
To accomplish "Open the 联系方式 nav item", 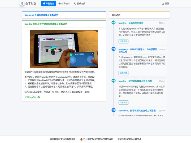I will (x=80, y=4).
